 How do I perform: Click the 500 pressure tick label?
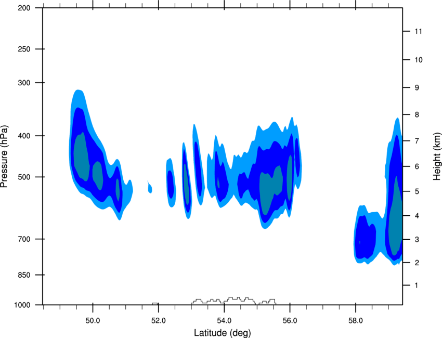tap(24, 177)
